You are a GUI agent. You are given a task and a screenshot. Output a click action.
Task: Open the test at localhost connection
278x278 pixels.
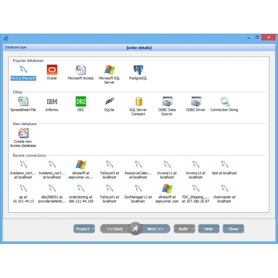[224, 167]
